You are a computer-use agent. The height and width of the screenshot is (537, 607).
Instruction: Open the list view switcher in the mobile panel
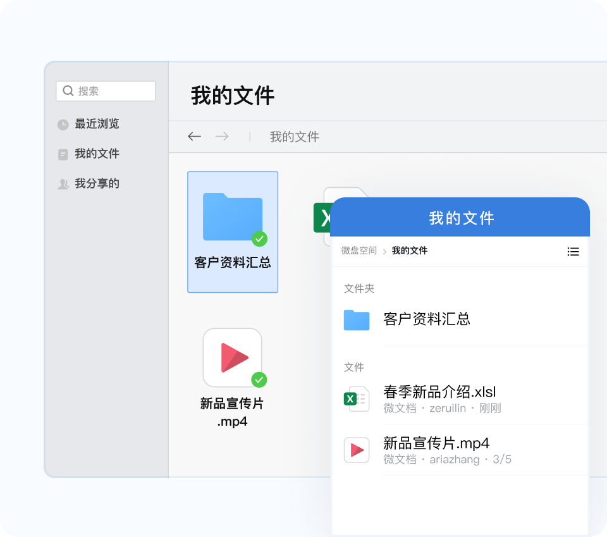click(x=573, y=251)
